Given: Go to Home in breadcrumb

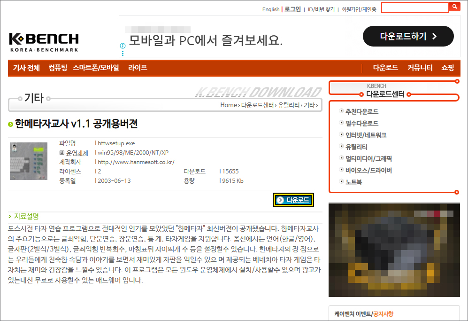Looking at the screenshot, I should [x=229, y=105].
